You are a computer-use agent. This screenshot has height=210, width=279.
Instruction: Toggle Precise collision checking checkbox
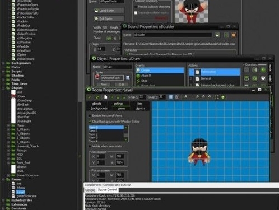pos(136,7)
